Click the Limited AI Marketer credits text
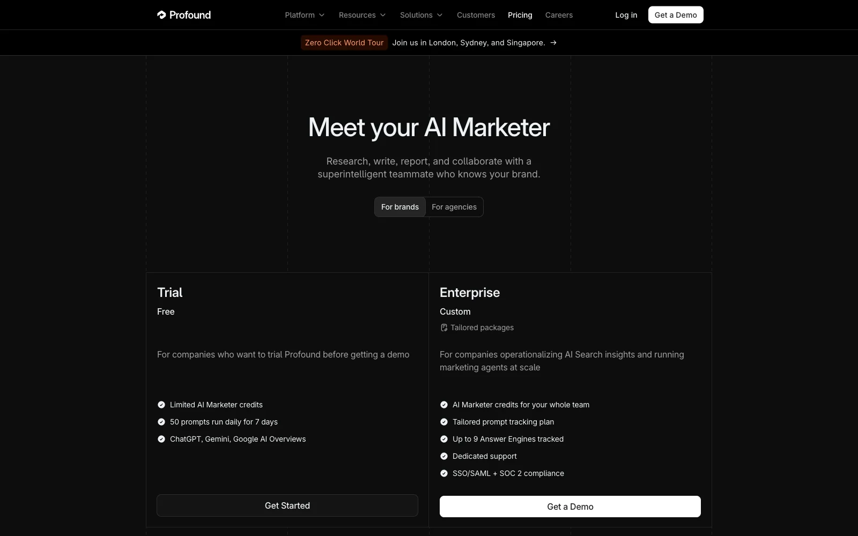Screen dimensions: 858x536 (216, 405)
